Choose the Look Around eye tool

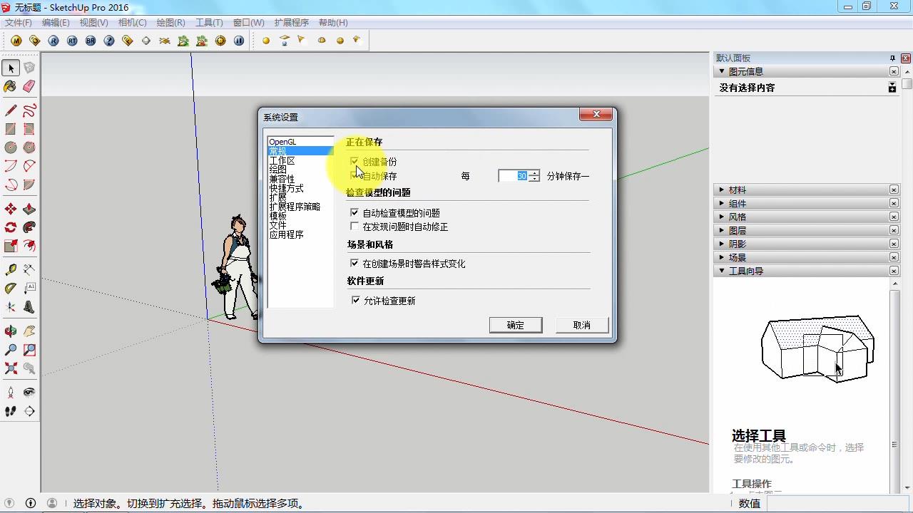[x=29, y=393]
